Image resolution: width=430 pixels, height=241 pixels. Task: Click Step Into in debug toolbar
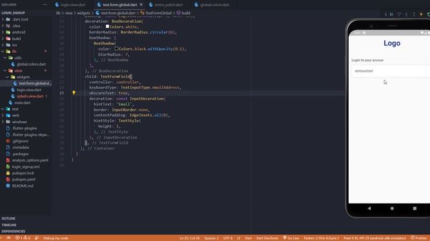click(x=406, y=14)
